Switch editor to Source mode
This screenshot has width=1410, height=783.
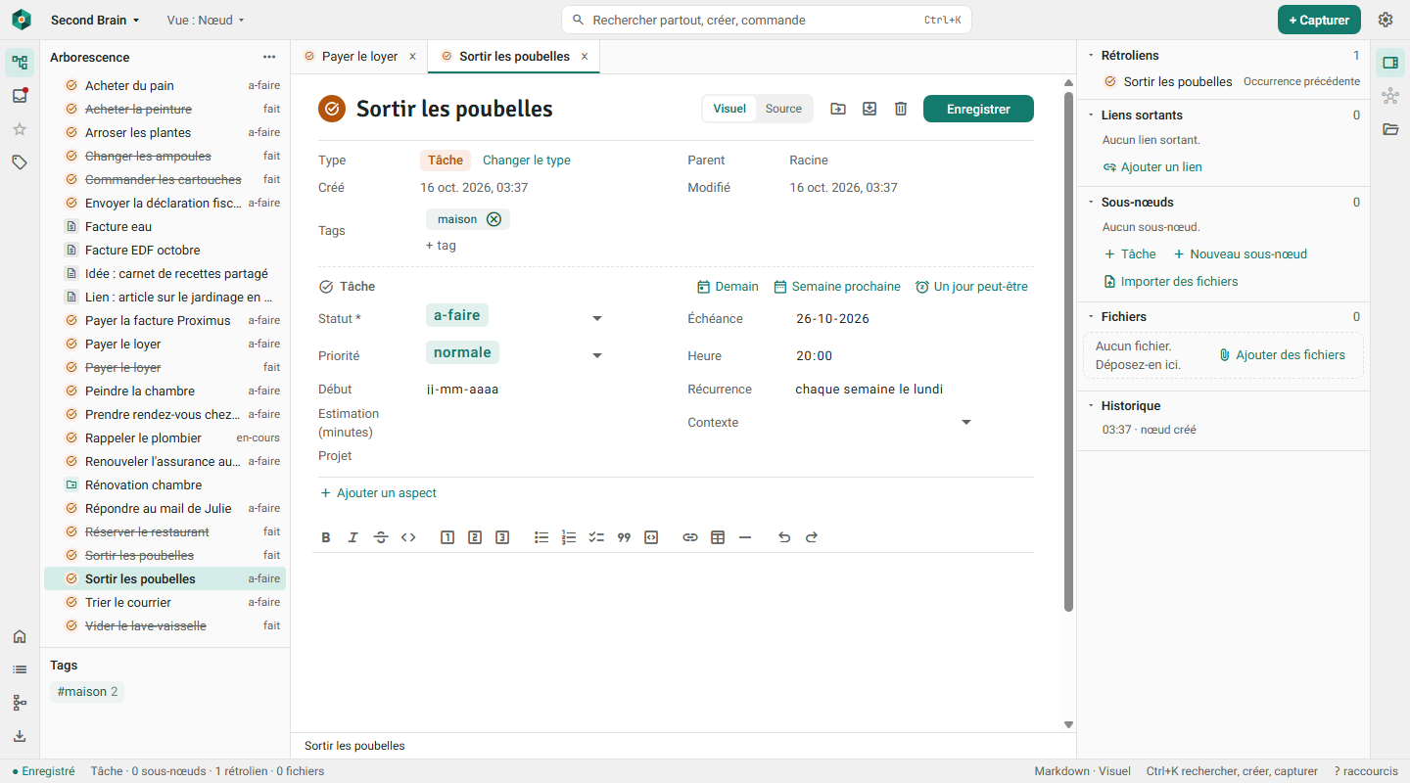783,109
